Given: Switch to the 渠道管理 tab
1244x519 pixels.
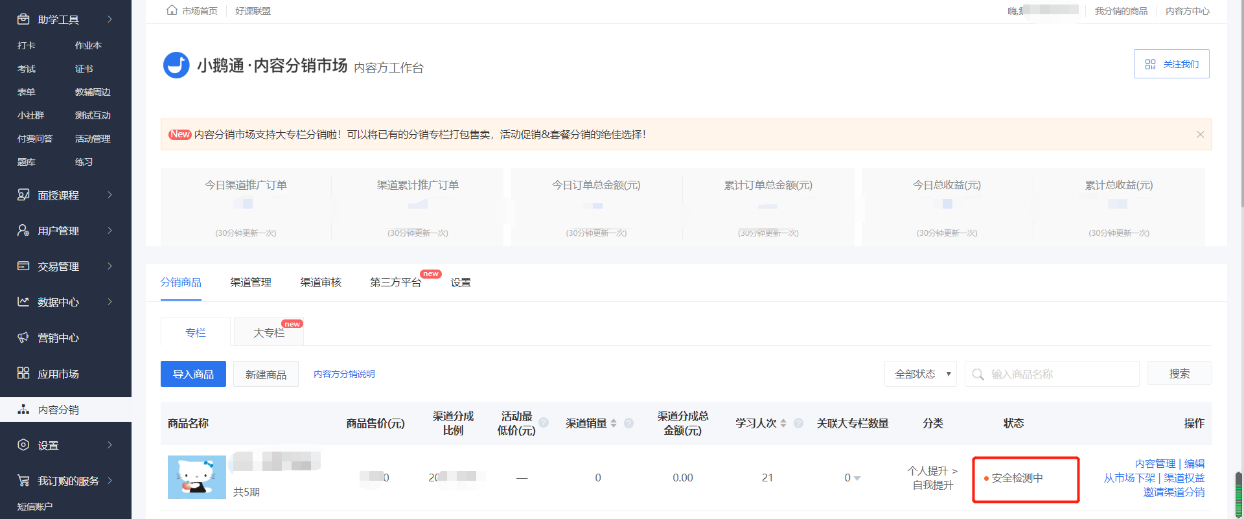Looking at the screenshot, I should pyautogui.click(x=251, y=283).
